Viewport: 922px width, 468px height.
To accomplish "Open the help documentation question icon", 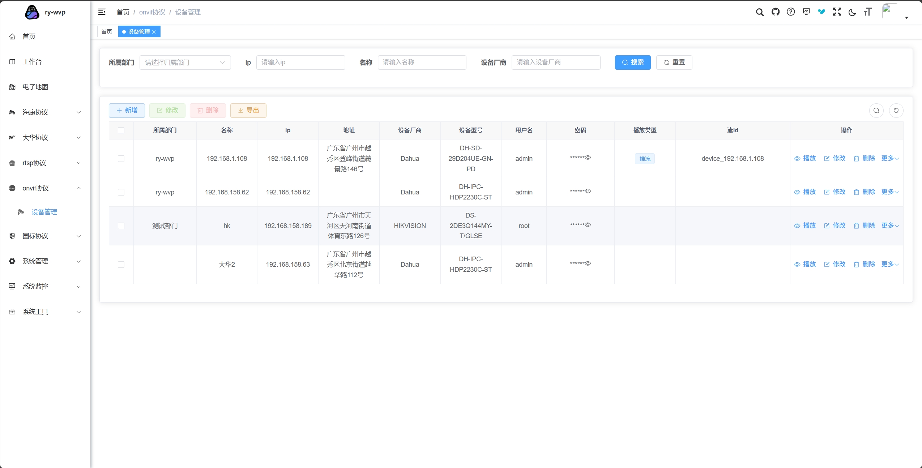I will click(791, 12).
